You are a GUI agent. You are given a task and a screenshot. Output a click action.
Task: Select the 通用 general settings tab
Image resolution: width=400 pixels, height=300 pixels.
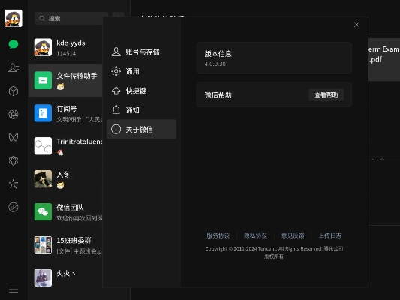point(141,71)
